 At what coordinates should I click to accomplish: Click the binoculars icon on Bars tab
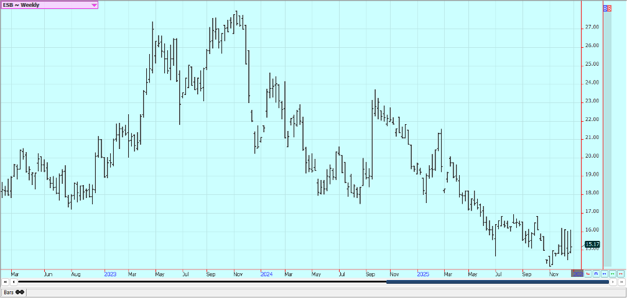[19, 292]
